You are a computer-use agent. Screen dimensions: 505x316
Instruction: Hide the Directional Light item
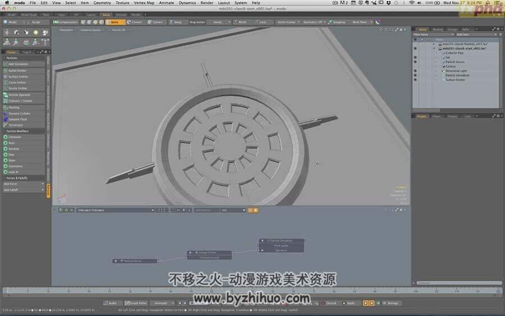[x=415, y=71]
